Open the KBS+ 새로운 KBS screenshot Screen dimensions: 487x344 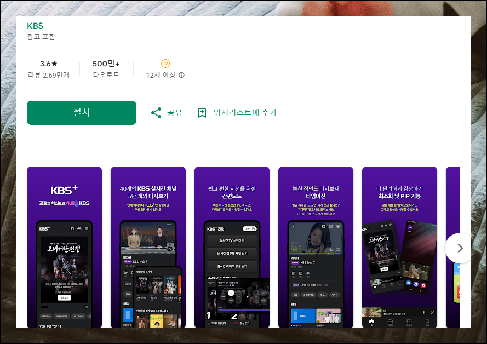[64, 247]
